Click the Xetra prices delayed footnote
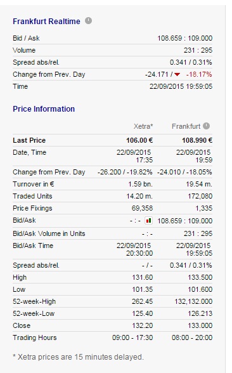Image resolution: width=232 pixels, height=373 pixels. tap(78, 357)
